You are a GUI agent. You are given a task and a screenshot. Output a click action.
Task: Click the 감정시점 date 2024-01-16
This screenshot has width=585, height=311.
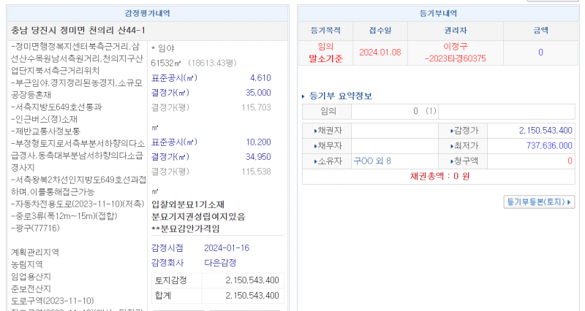click(227, 248)
